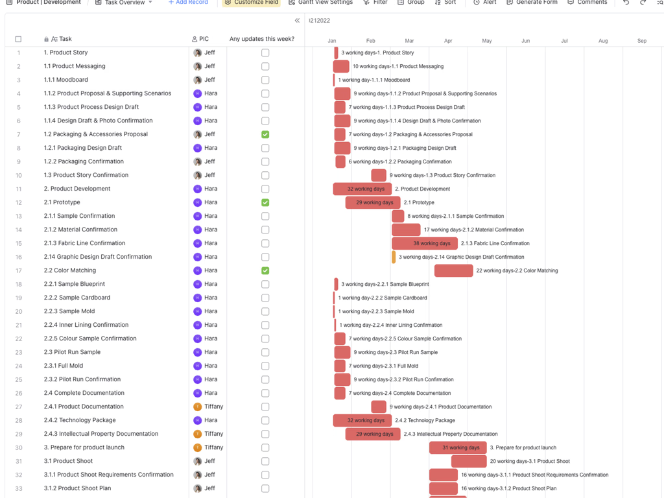The width and height of the screenshot is (664, 498).
Task: Open the Group records option
Action: coord(410,3)
